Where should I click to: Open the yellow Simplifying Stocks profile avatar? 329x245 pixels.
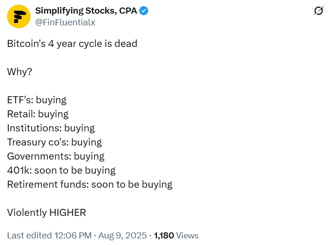tap(19, 16)
